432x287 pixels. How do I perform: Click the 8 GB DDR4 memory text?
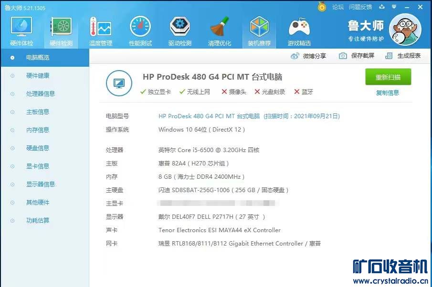point(201,177)
